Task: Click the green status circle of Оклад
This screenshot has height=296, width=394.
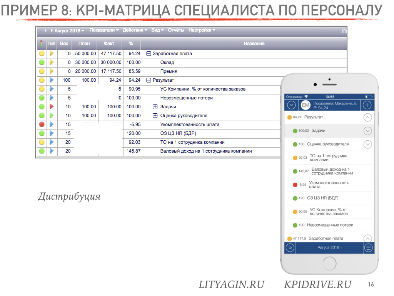Action: [42, 62]
